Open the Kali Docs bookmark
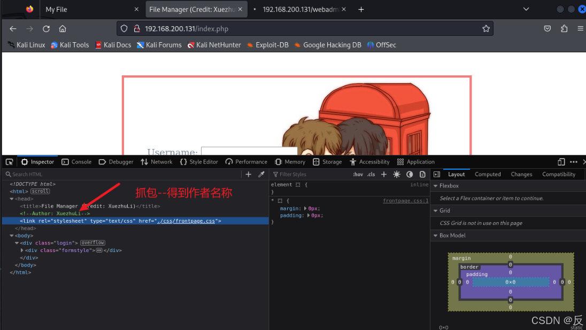 click(113, 45)
